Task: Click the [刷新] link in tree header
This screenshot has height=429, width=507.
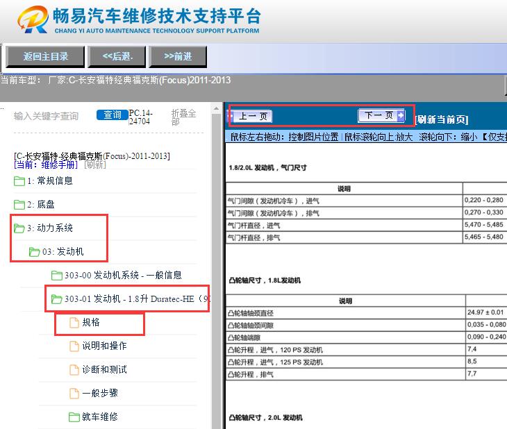Action: [94, 165]
